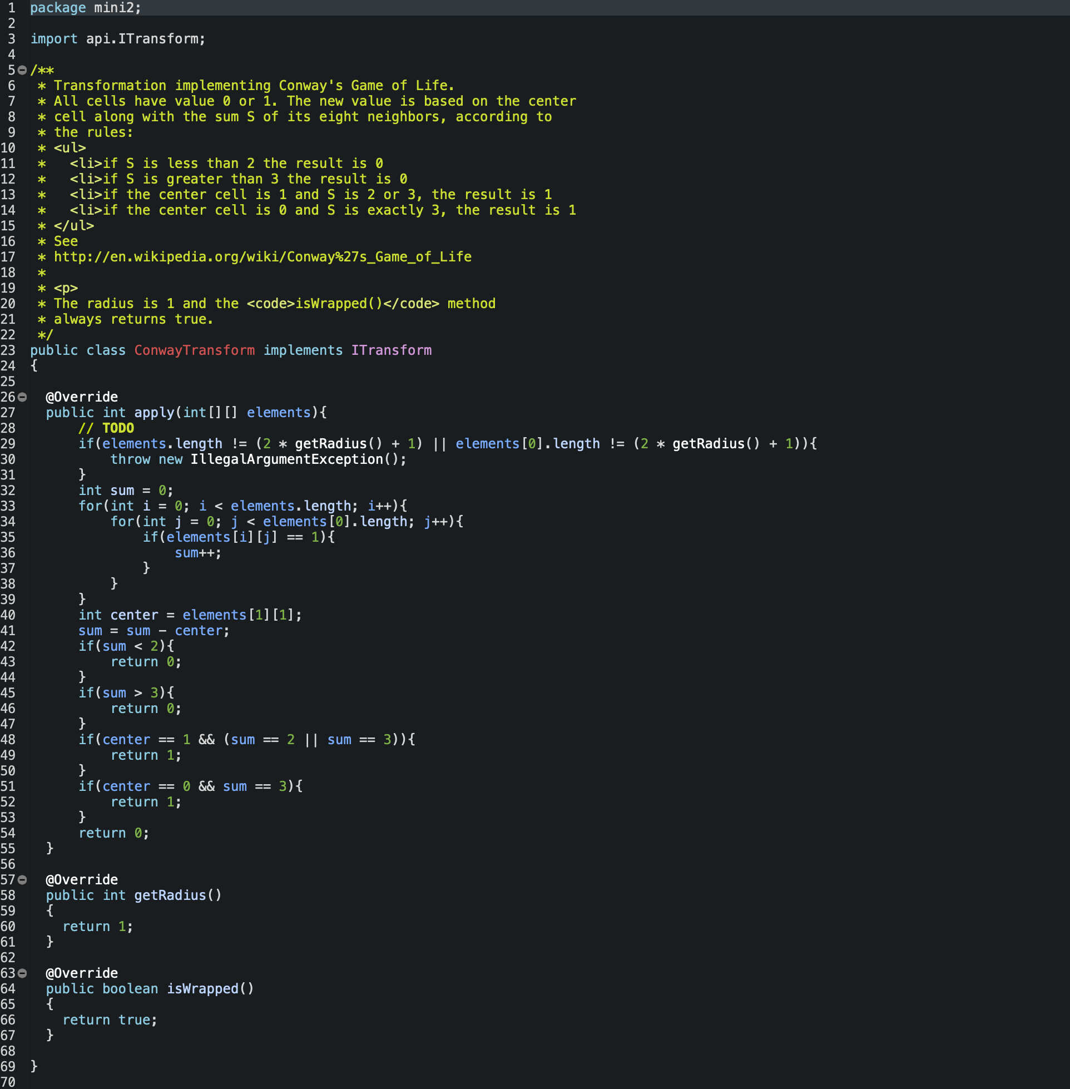Click the class name ConwayTransform

click(195, 350)
